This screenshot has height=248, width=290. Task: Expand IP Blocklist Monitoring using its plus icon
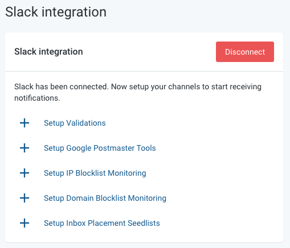coord(24,173)
